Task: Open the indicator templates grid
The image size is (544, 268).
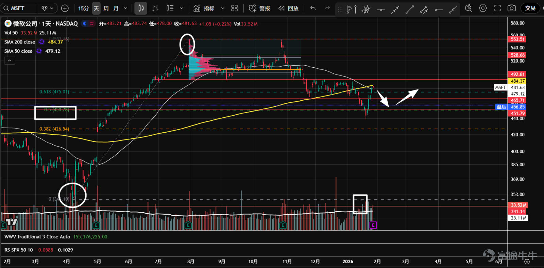Action: coord(235,8)
